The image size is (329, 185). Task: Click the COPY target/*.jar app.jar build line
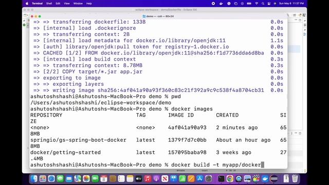click(x=93, y=72)
